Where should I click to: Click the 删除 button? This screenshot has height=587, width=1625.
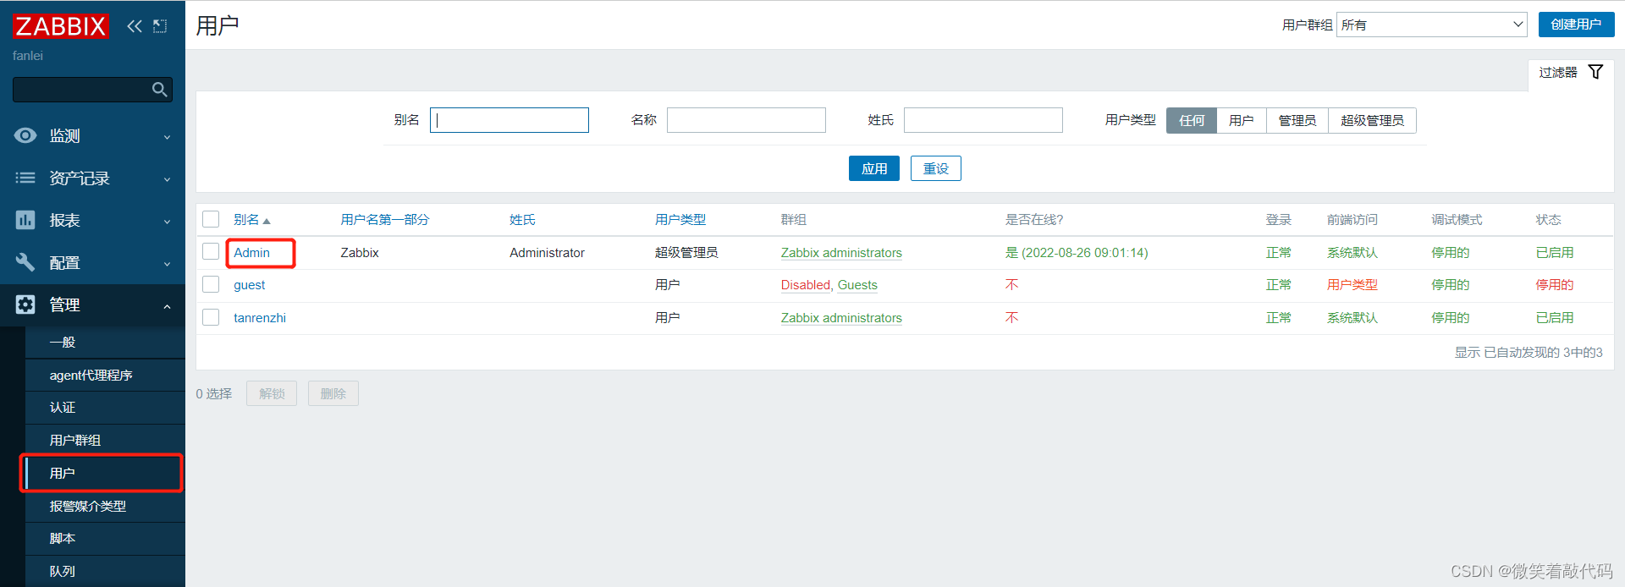pyautogui.click(x=333, y=393)
